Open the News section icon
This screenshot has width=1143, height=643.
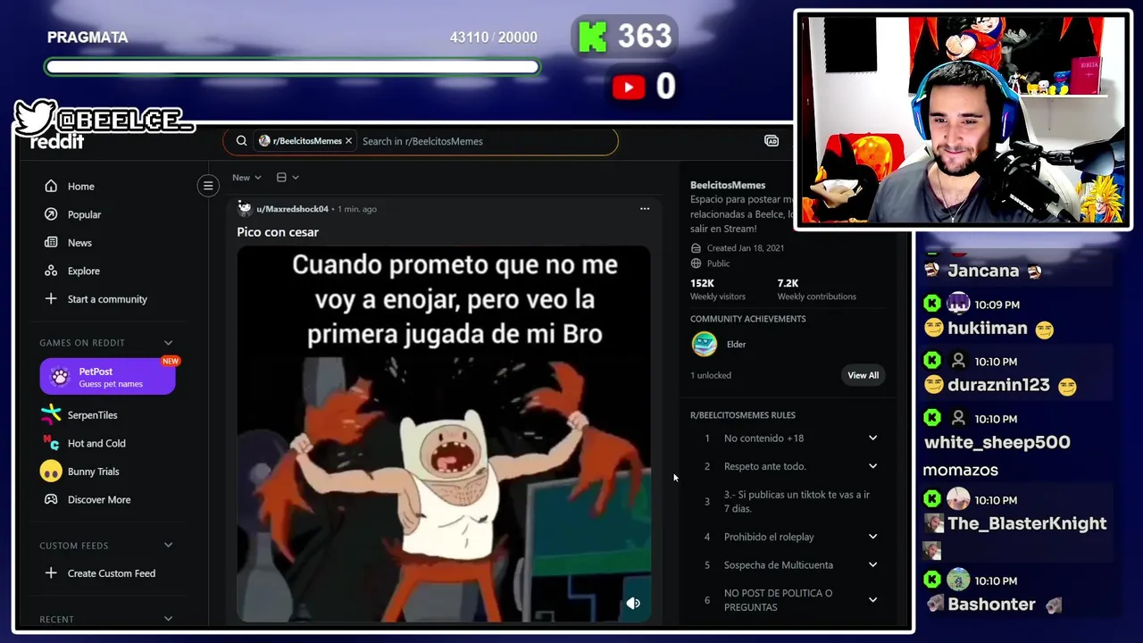click(x=51, y=242)
